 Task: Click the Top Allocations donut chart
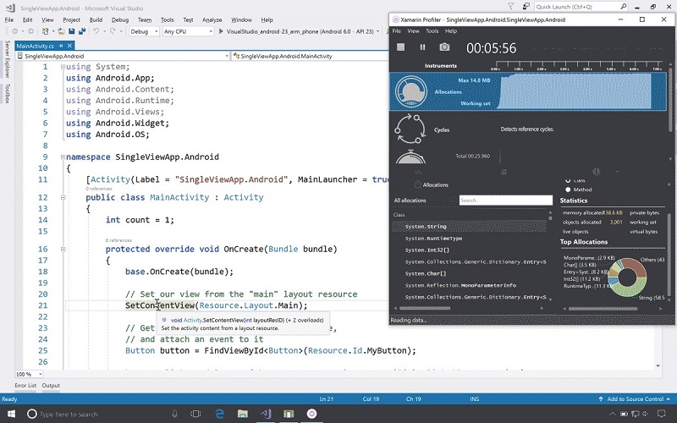point(627,277)
